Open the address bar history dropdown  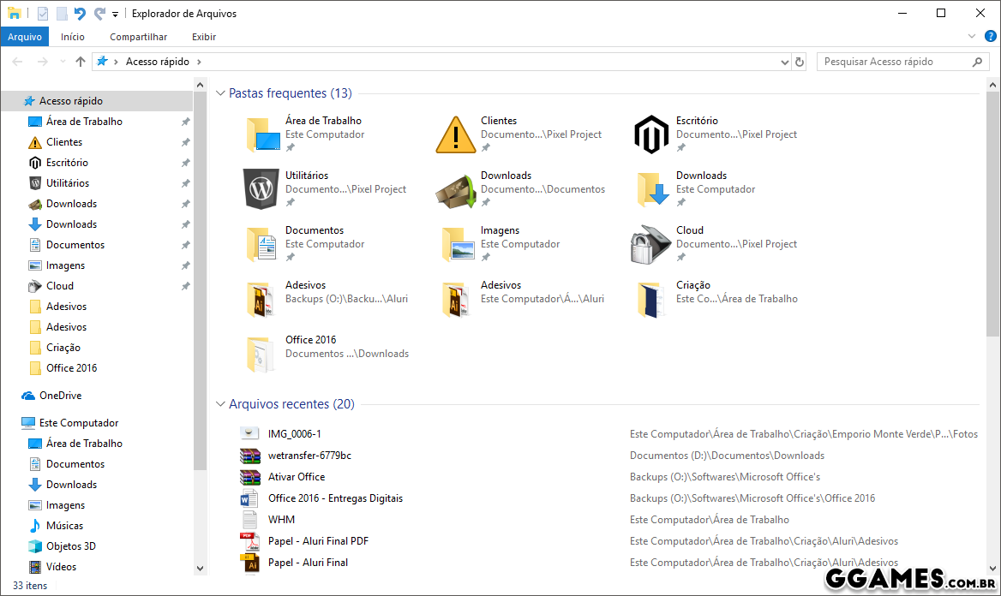click(x=785, y=62)
